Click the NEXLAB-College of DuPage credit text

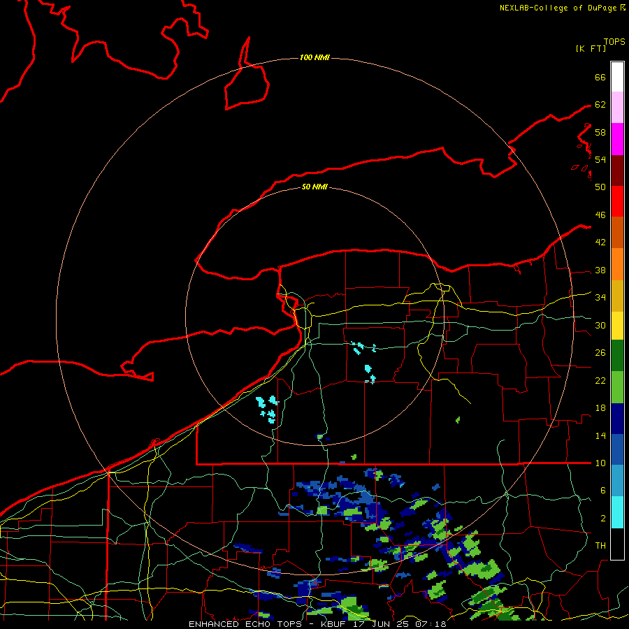tap(562, 8)
